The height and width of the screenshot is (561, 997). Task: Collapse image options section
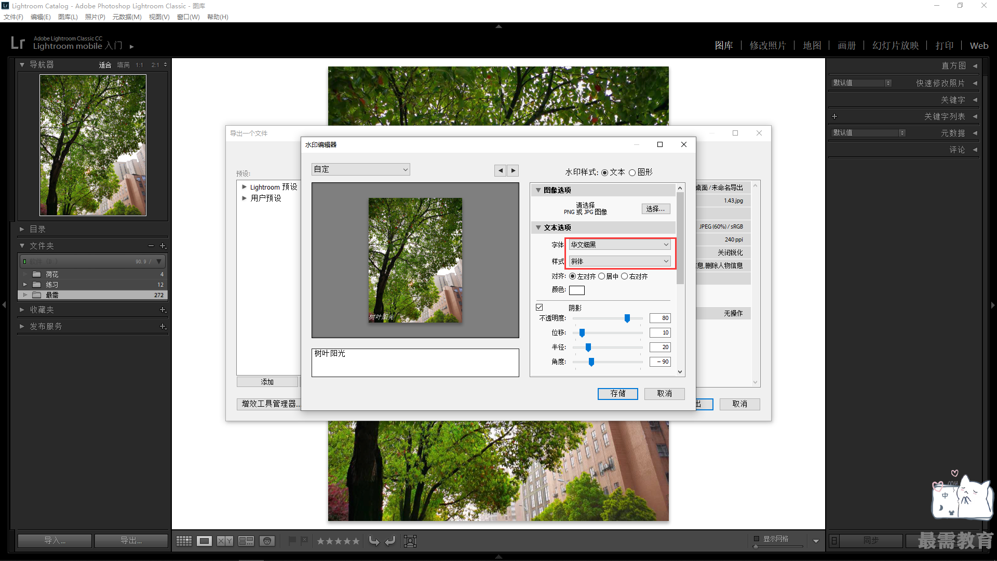538,190
